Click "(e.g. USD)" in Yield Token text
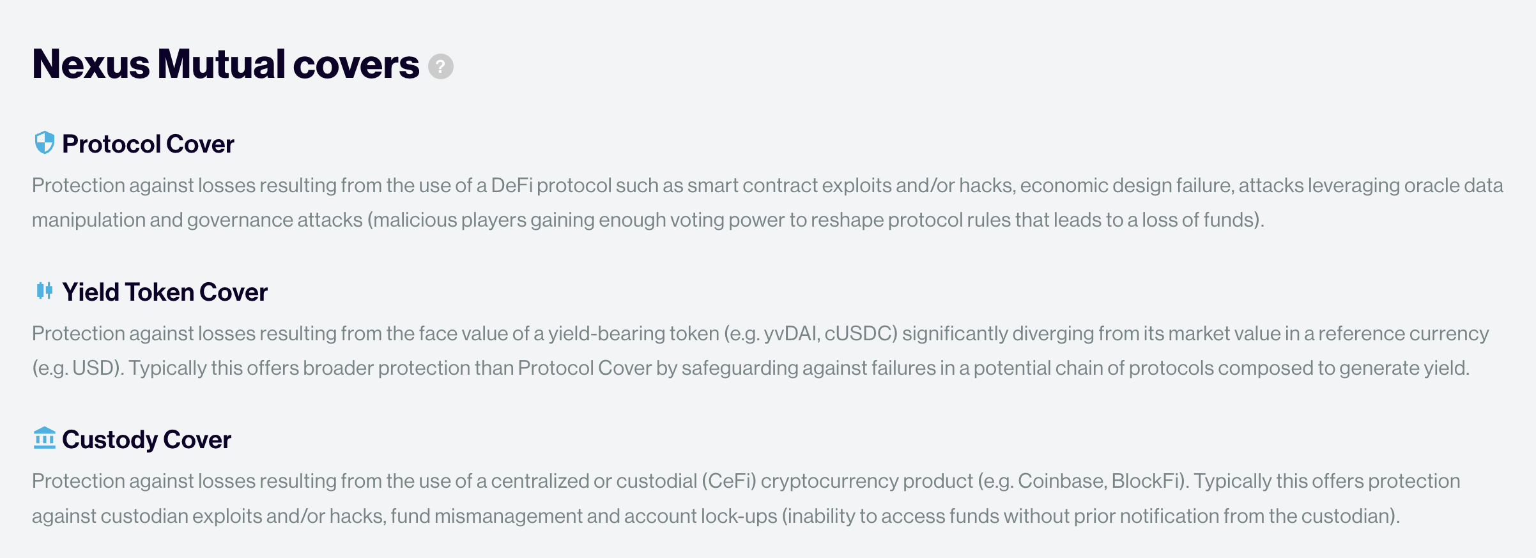Screen dimensions: 1536x558 coord(78,368)
